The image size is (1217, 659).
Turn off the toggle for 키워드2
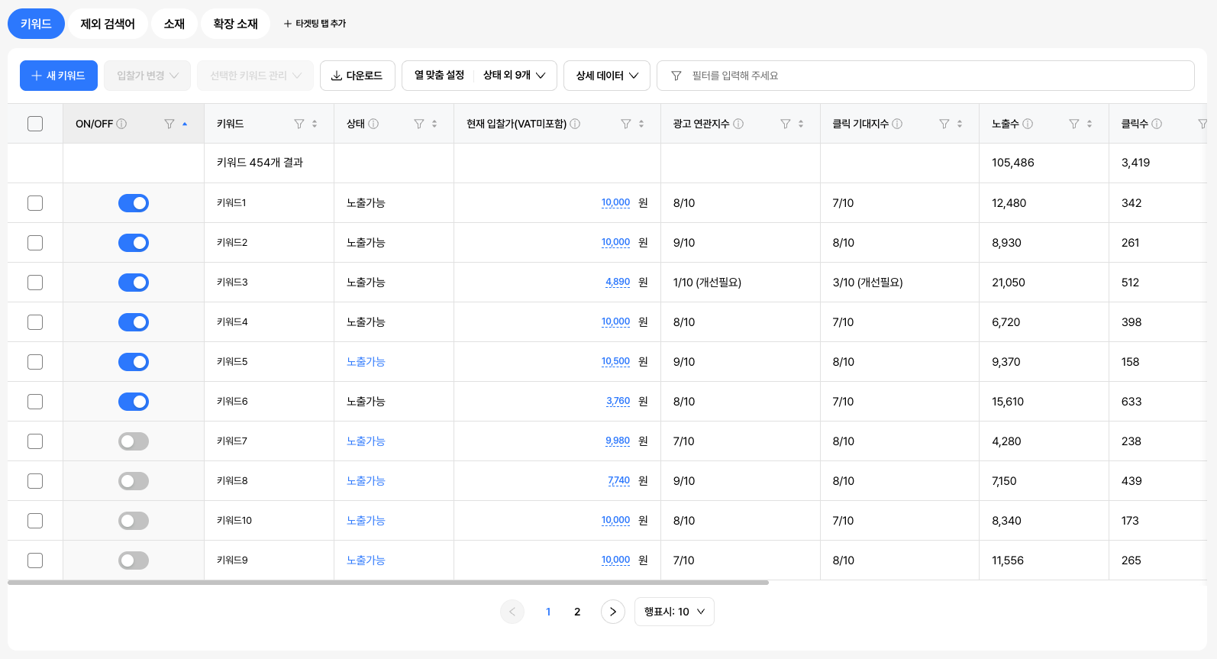134,243
